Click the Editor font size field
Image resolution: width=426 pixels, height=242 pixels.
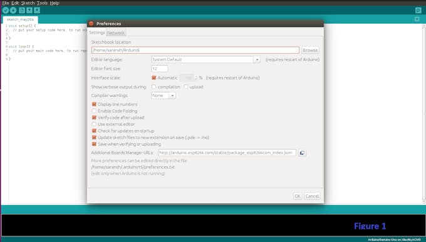(x=160, y=69)
